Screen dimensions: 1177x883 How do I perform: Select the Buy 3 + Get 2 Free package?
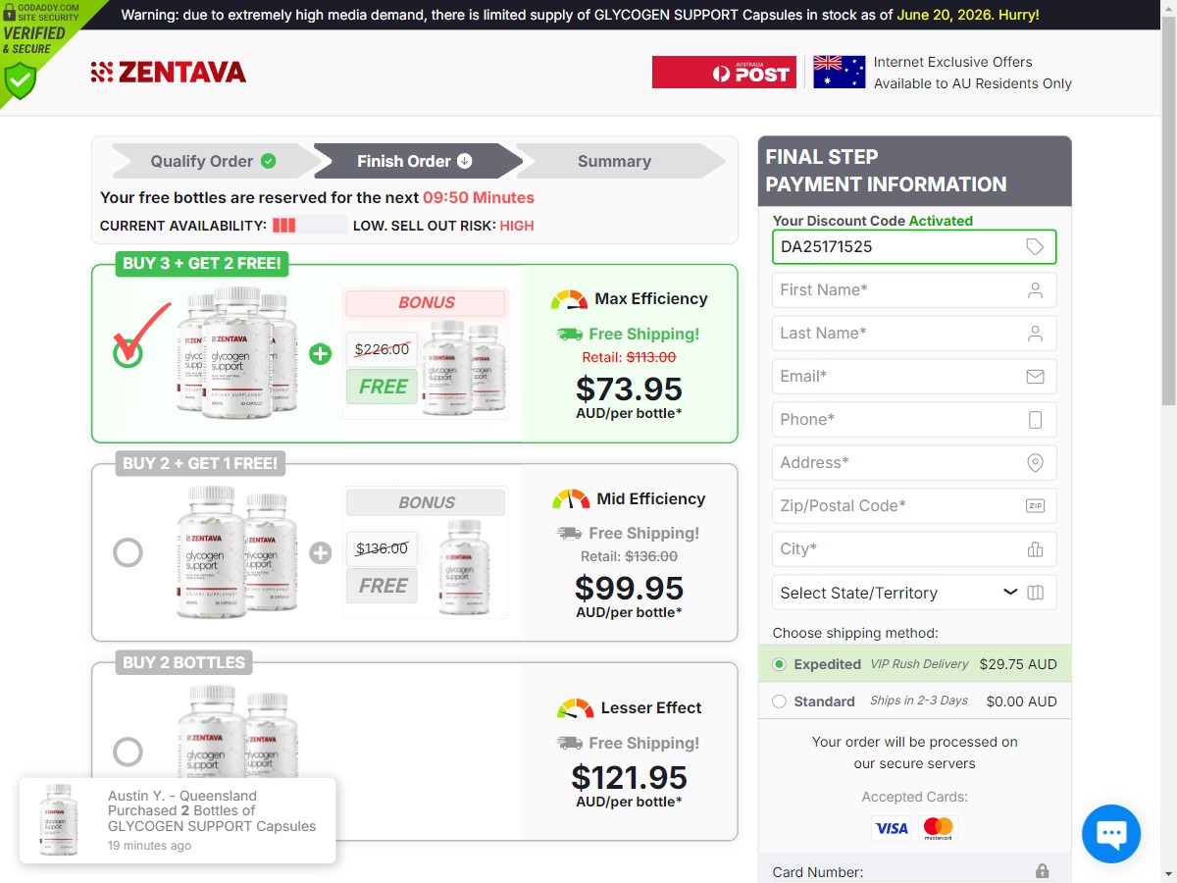[128, 353]
